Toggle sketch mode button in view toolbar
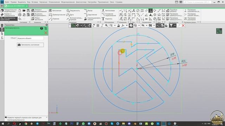The width and height of the screenshot is (225, 126). tap(73, 26)
